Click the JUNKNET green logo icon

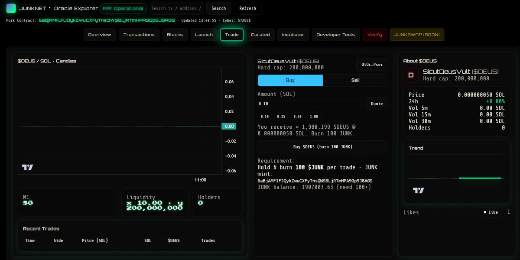10,8
